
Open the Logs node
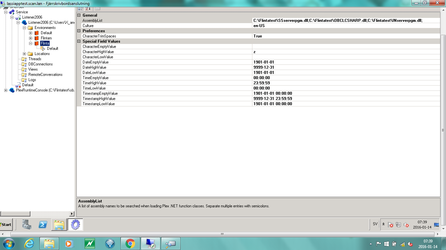[x=24, y=80]
